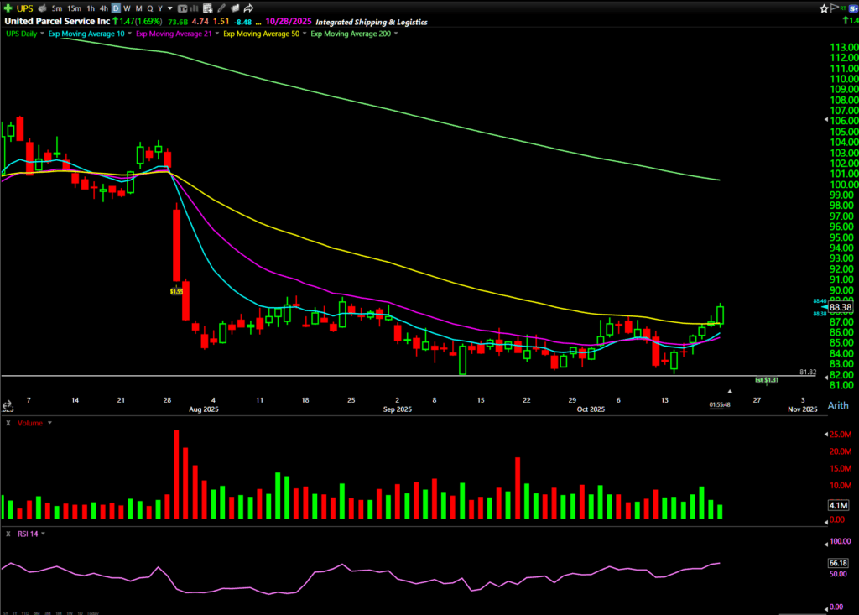Image resolution: width=859 pixels, height=615 pixels.
Task: Select the W weekly timeframe
Action: [127, 8]
